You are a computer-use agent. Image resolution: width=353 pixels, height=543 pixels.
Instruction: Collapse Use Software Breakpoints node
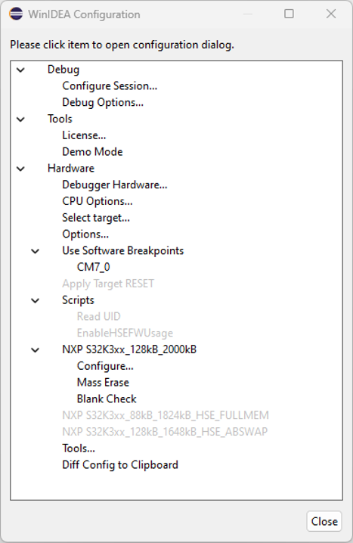[36, 251]
